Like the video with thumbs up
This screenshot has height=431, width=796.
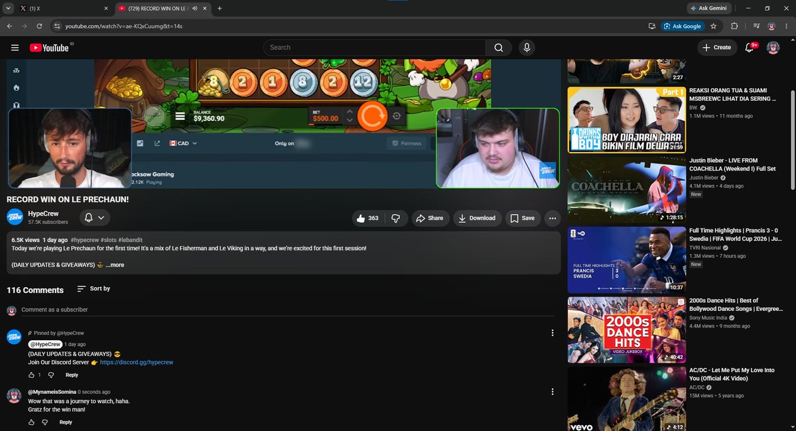pyautogui.click(x=367, y=218)
